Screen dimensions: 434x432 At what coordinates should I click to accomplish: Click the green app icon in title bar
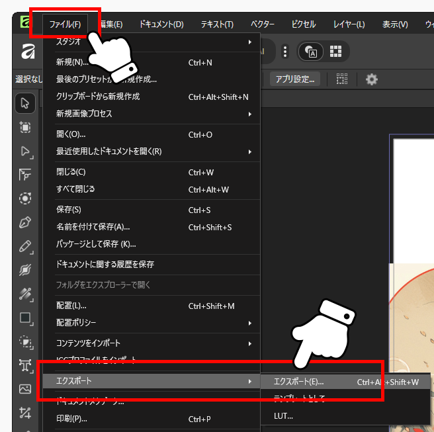tap(25, 22)
